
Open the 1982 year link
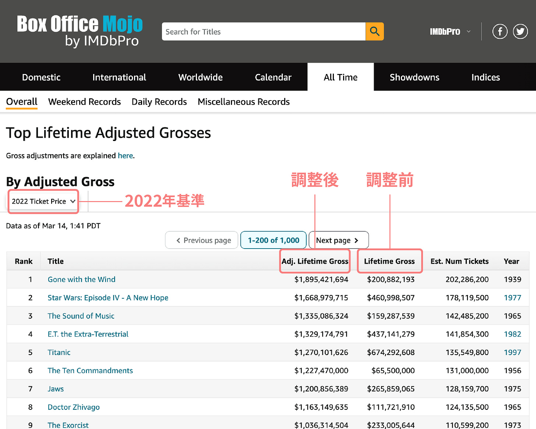point(512,334)
